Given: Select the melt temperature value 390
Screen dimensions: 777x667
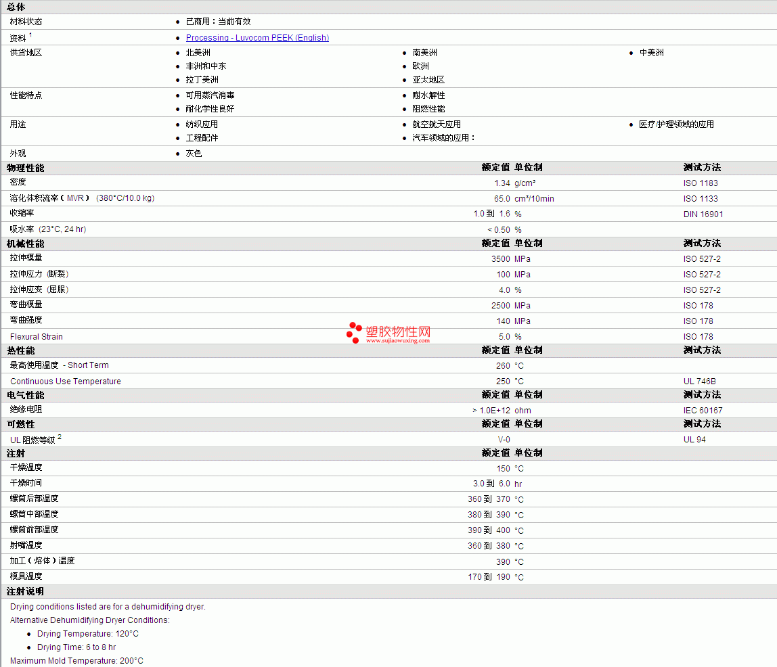Looking at the screenshot, I should (x=503, y=562).
